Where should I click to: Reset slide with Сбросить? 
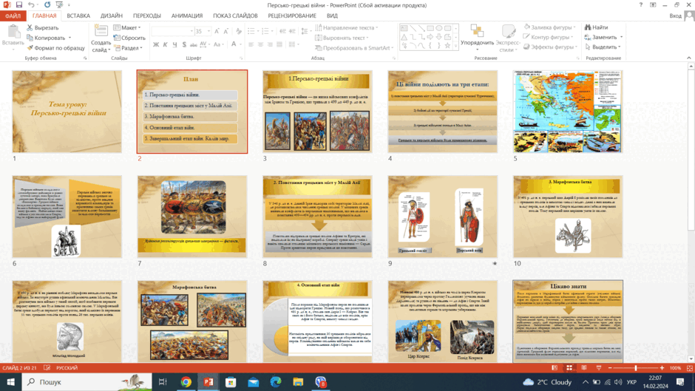129,38
